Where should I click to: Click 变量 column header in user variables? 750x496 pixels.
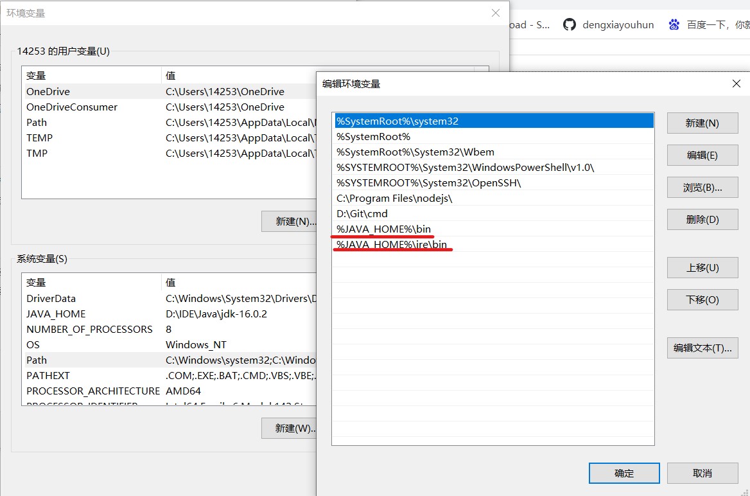click(x=92, y=75)
